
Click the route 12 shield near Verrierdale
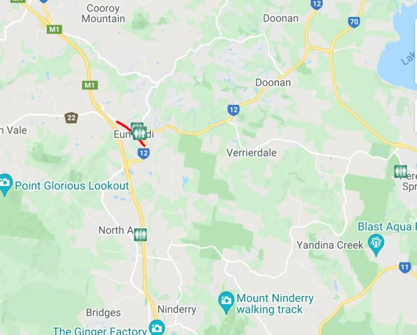(x=233, y=110)
